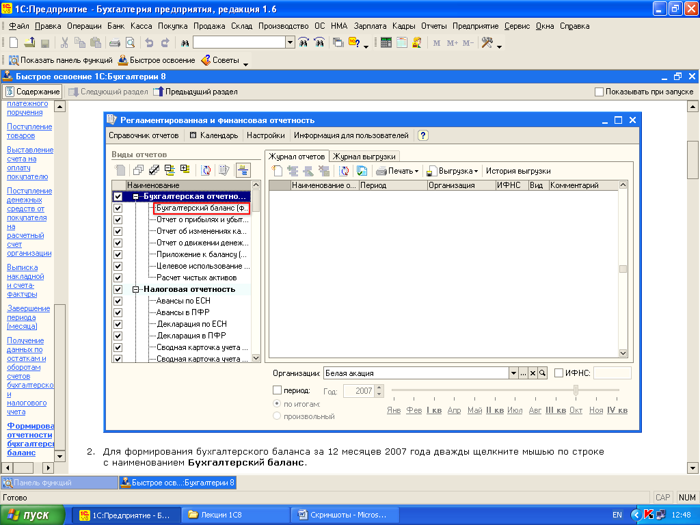Click the question mark help button
This screenshot has height=525, width=700.
(x=422, y=136)
